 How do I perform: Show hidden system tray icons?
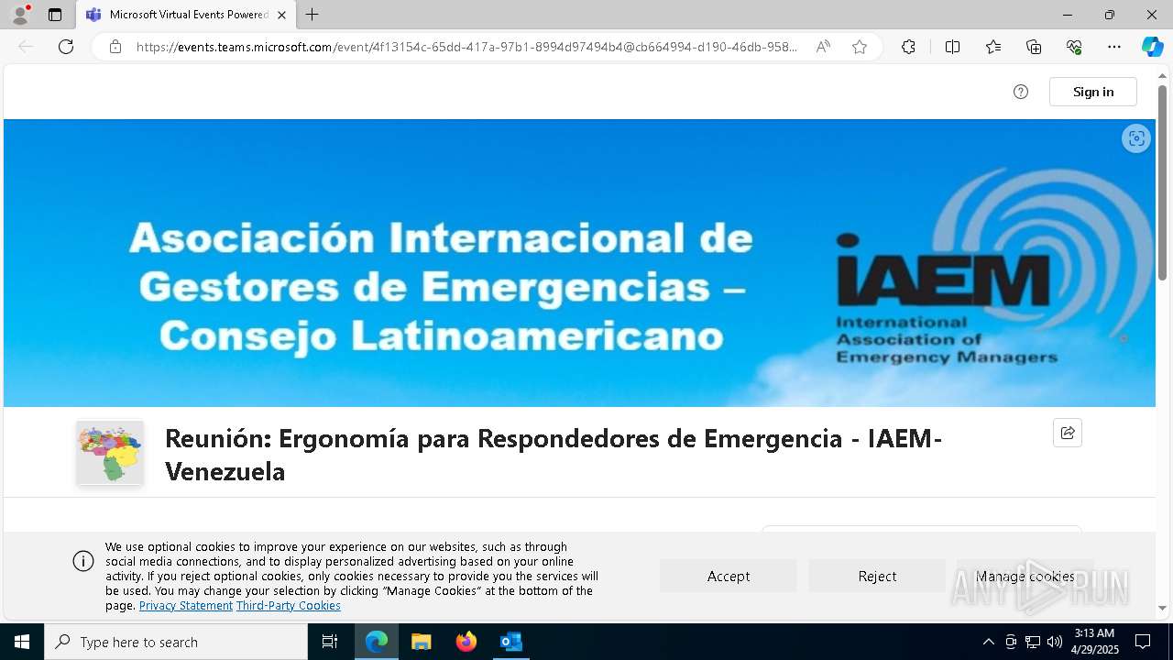click(989, 642)
